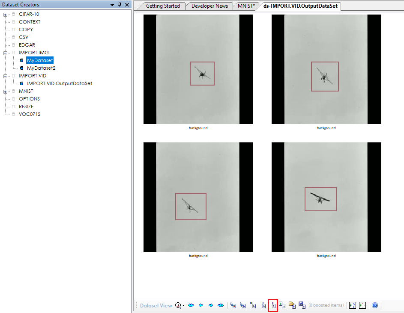Switch to the MNIST* tab

click(x=246, y=6)
